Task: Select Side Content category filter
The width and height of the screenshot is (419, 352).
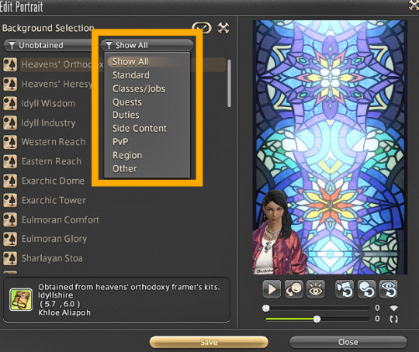Action: [x=139, y=128]
